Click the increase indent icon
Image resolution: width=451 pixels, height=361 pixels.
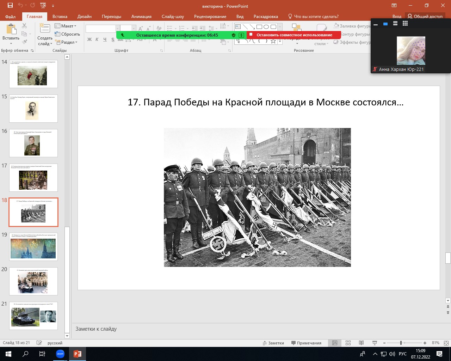tap(203, 28)
